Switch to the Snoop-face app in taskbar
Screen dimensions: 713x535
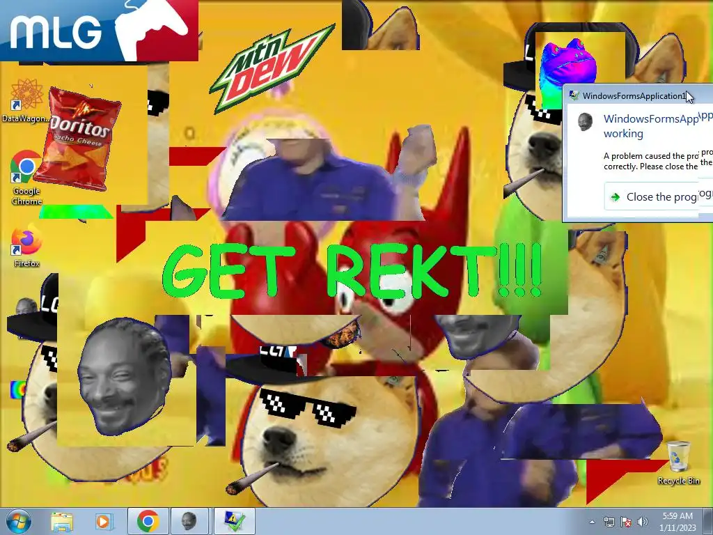click(x=189, y=522)
